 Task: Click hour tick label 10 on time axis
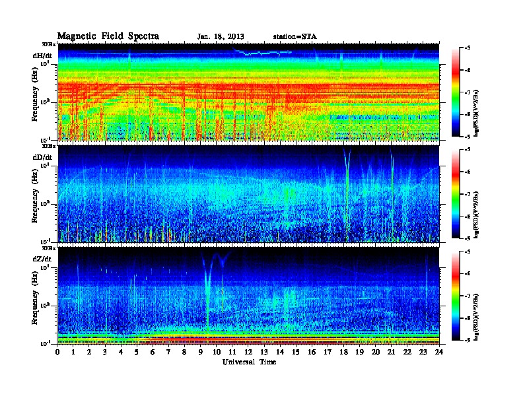(217, 352)
